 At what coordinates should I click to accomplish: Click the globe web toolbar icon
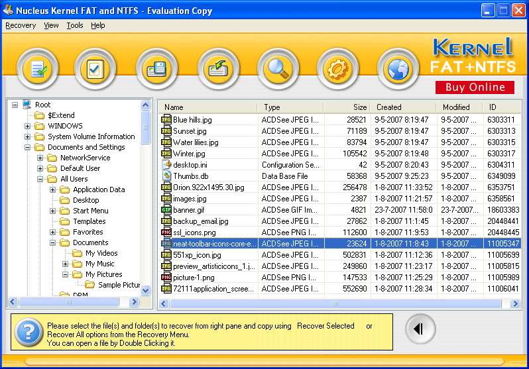[x=398, y=69]
